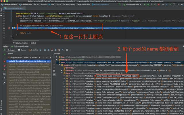Screen dimensions: 184x115
Task: Click the red Stop icon in debug sidebar
Action: (5, 61)
